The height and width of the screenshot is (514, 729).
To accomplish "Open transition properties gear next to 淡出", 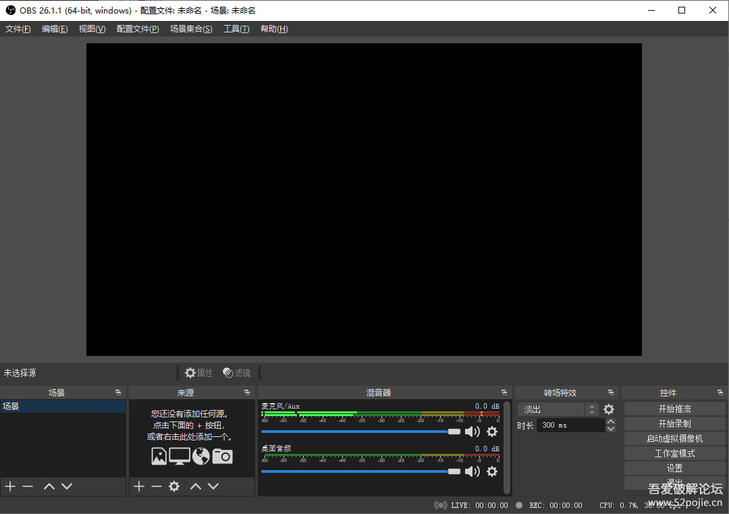I will pyautogui.click(x=609, y=409).
